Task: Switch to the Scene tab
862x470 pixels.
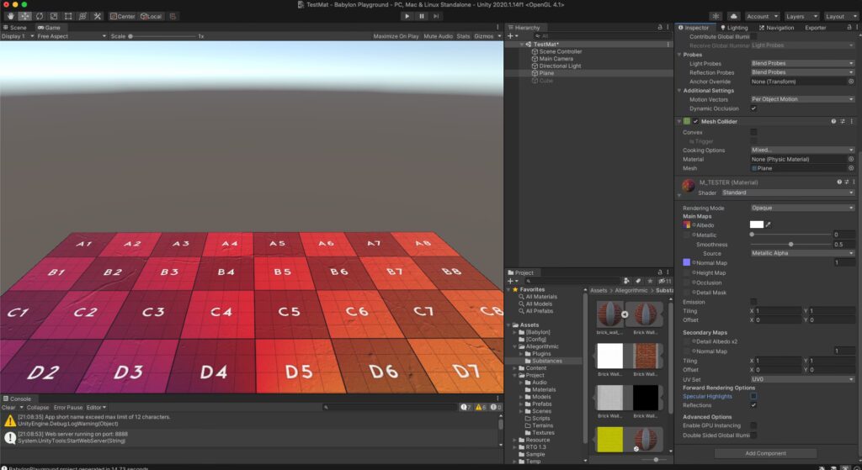Action: click(x=16, y=28)
